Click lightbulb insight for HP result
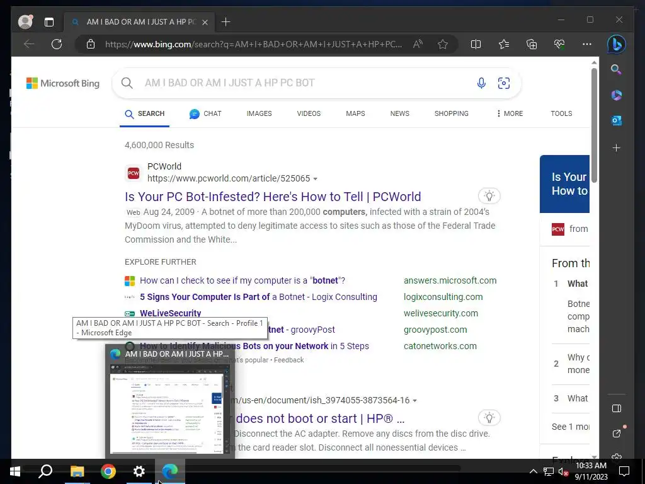The image size is (645, 484). [x=489, y=418]
